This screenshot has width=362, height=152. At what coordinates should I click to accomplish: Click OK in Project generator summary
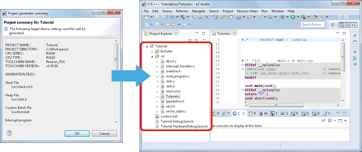click(77, 133)
